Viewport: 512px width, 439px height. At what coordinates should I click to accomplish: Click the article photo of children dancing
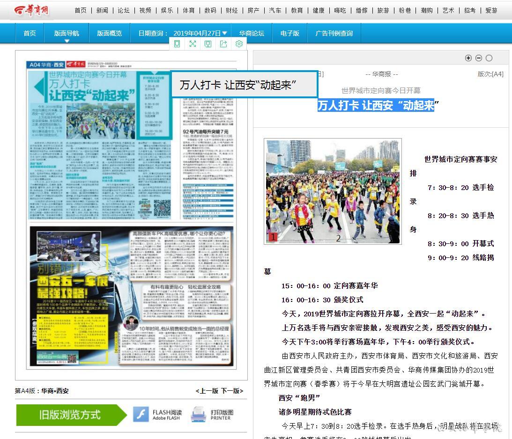[333, 191]
